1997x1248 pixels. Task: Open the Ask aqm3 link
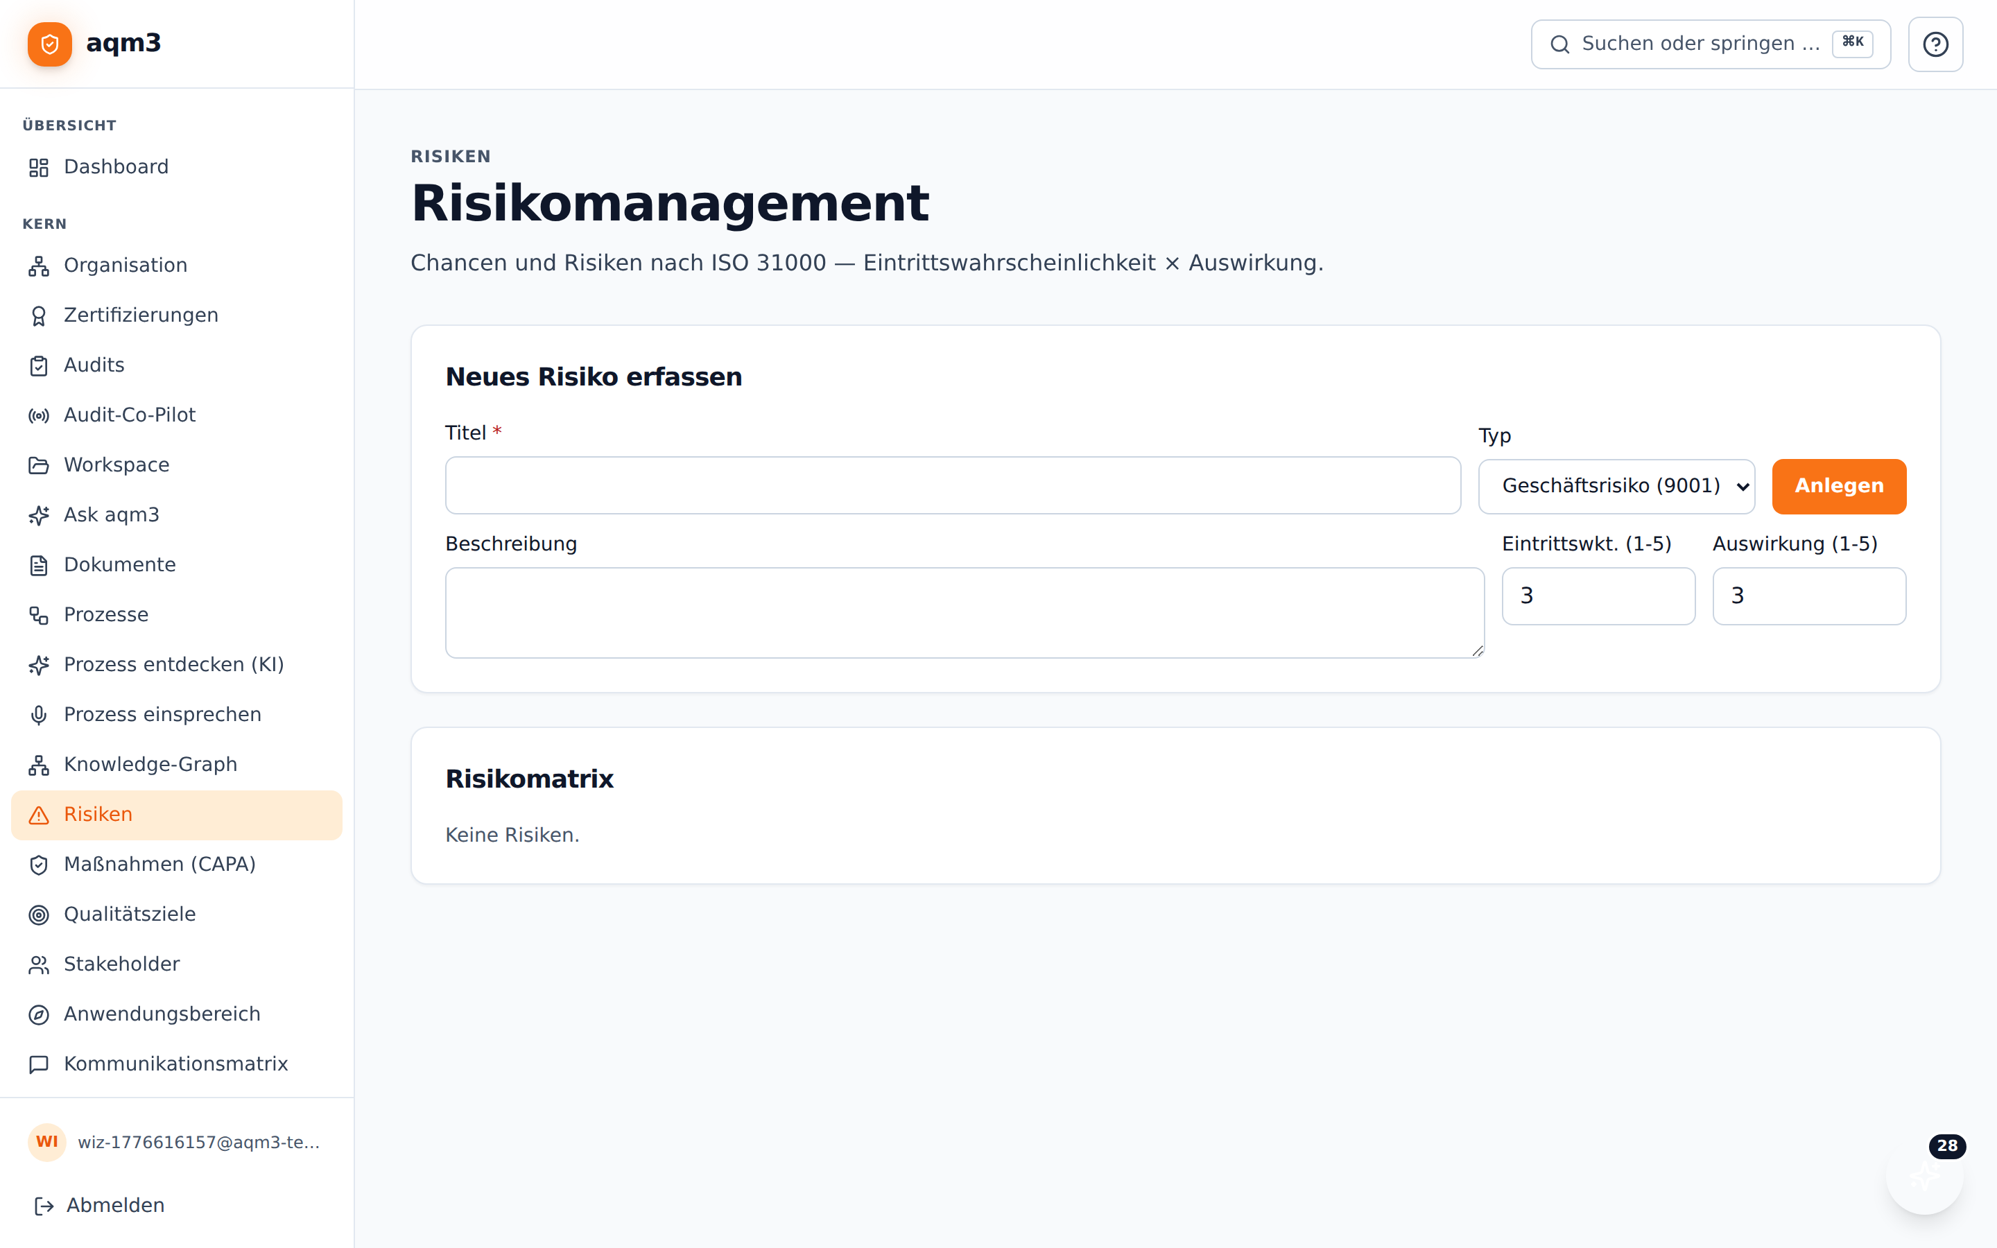tap(177, 515)
